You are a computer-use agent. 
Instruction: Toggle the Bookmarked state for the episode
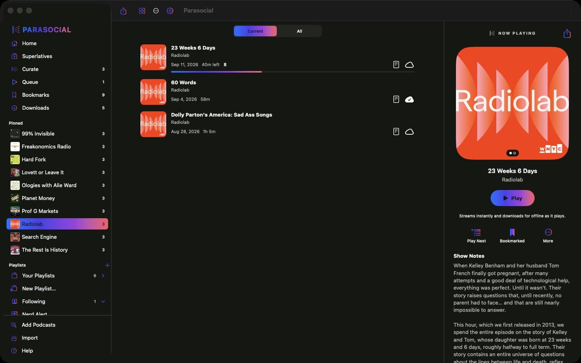(512, 236)
